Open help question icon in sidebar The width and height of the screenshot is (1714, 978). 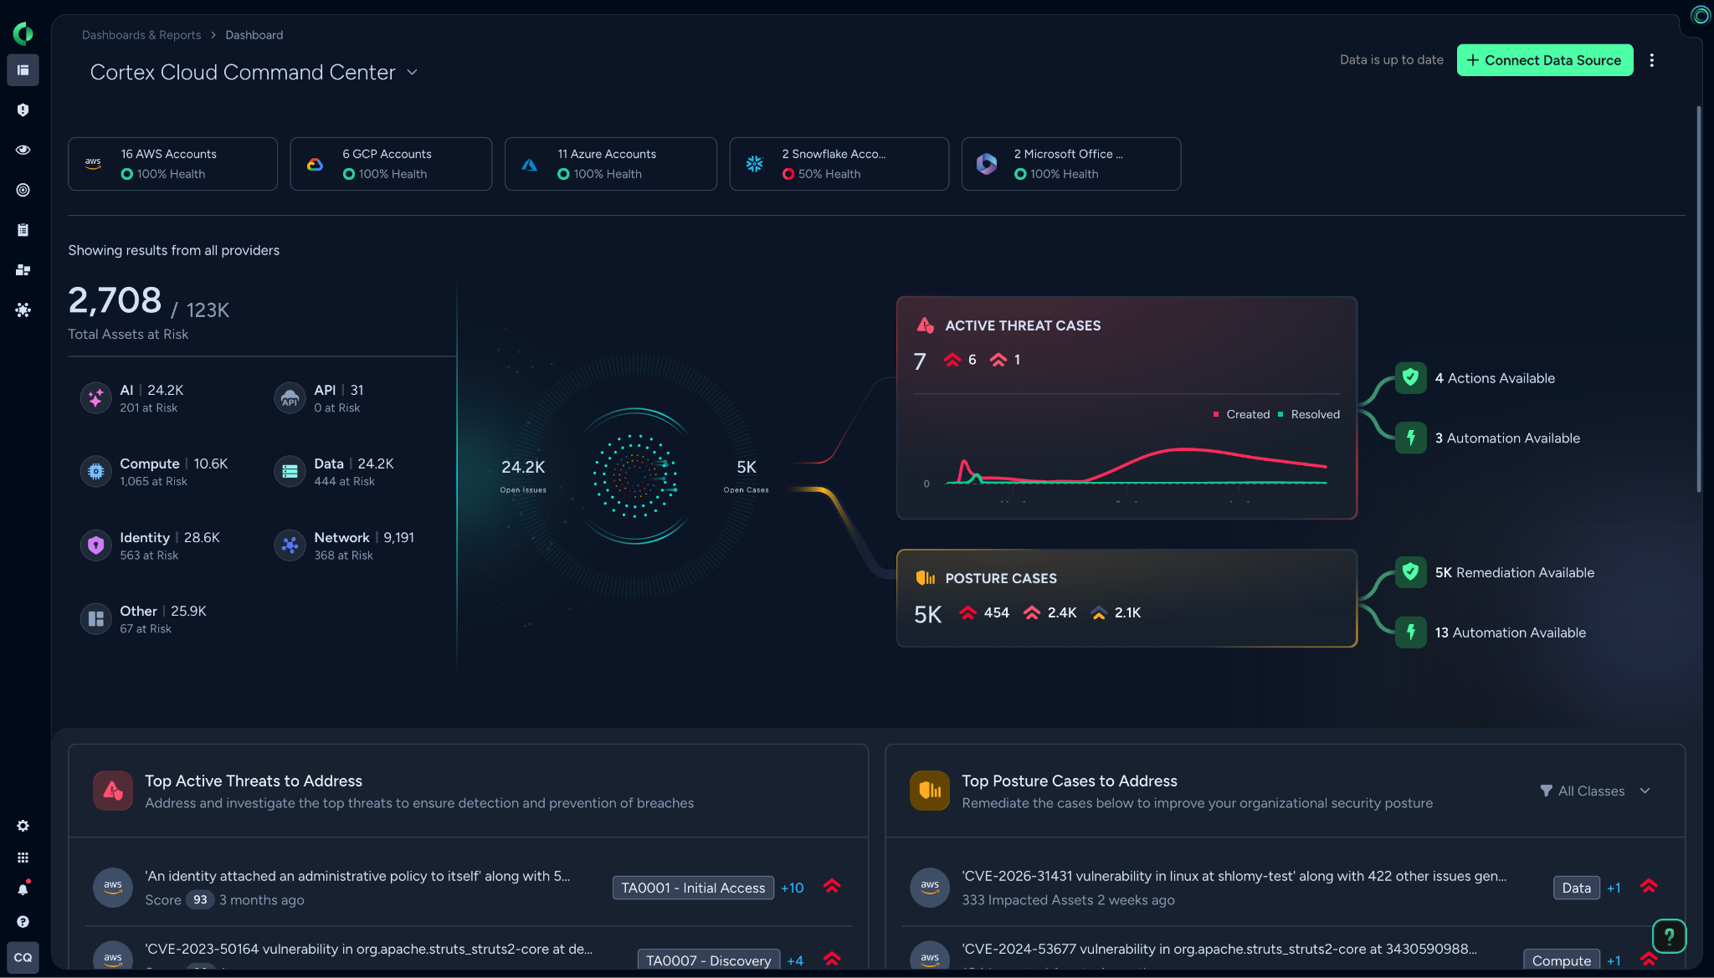tap(23, 921)
